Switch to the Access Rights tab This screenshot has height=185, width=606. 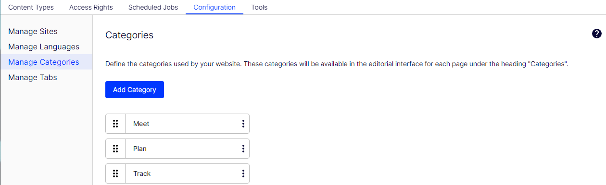point(91,7)
